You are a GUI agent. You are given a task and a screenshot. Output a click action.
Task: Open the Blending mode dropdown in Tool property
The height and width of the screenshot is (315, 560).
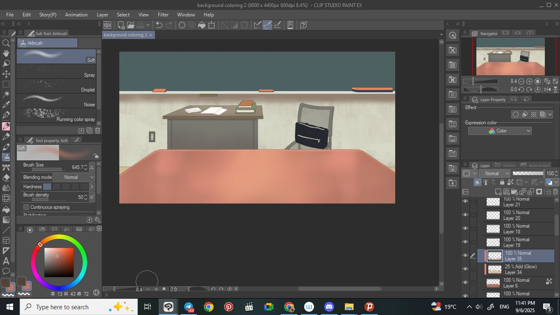click(x=74, y=177)
